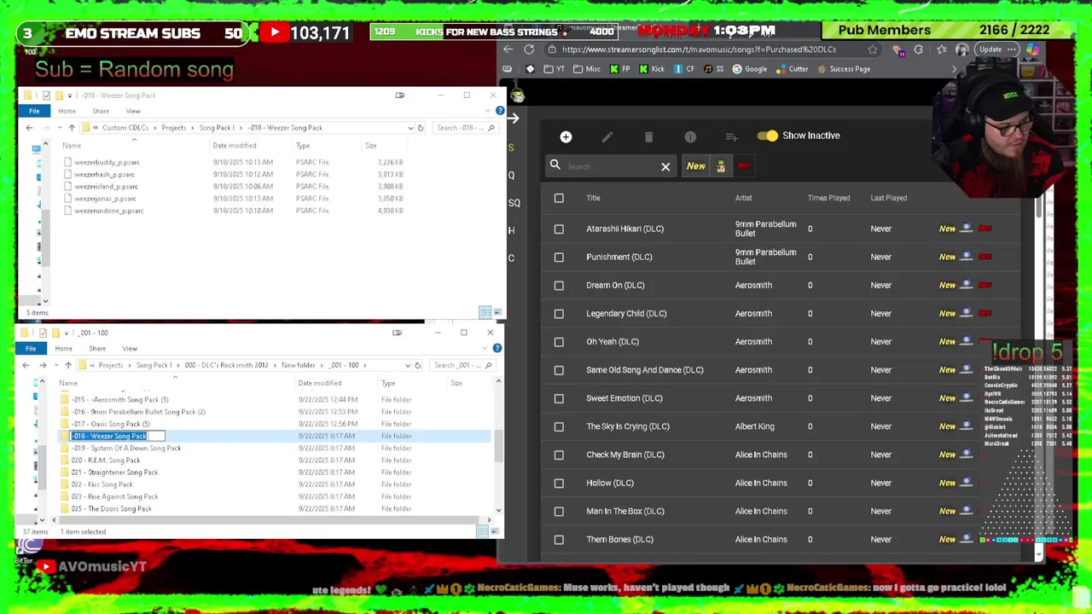Click Up arrow in _001 - 100 explorer
This screenshot has height=614, width=1092.
(x=68, y=365)
